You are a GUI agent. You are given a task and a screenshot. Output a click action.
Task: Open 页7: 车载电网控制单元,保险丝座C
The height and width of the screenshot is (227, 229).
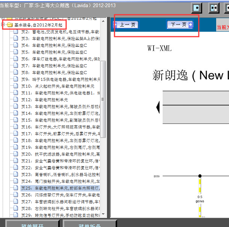pyautogui.click(x=54, y=66)
